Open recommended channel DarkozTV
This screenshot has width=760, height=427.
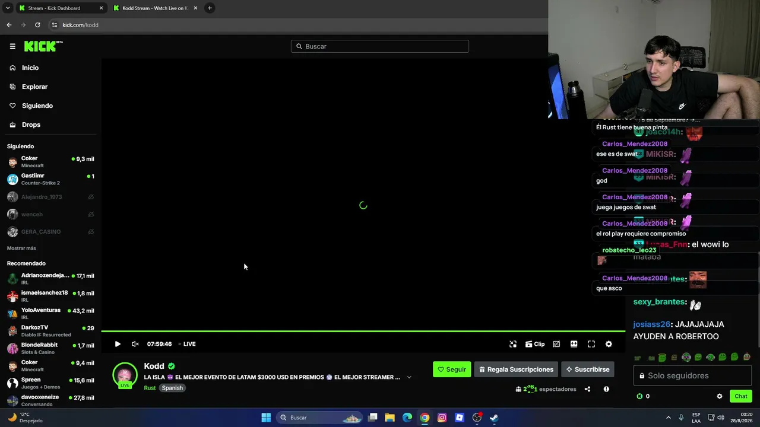point(50,330)
